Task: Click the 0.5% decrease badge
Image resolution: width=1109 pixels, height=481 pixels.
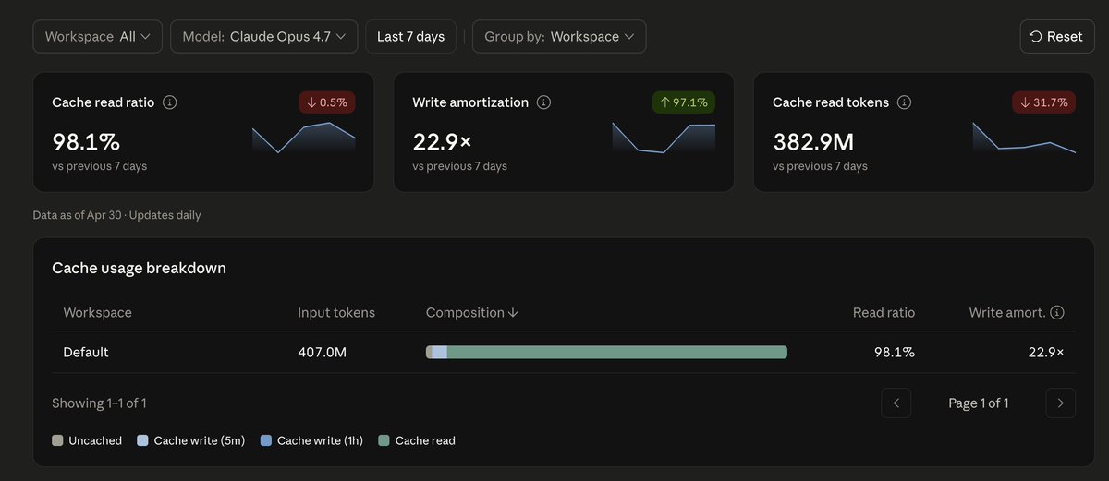Action: coord(326,102)
